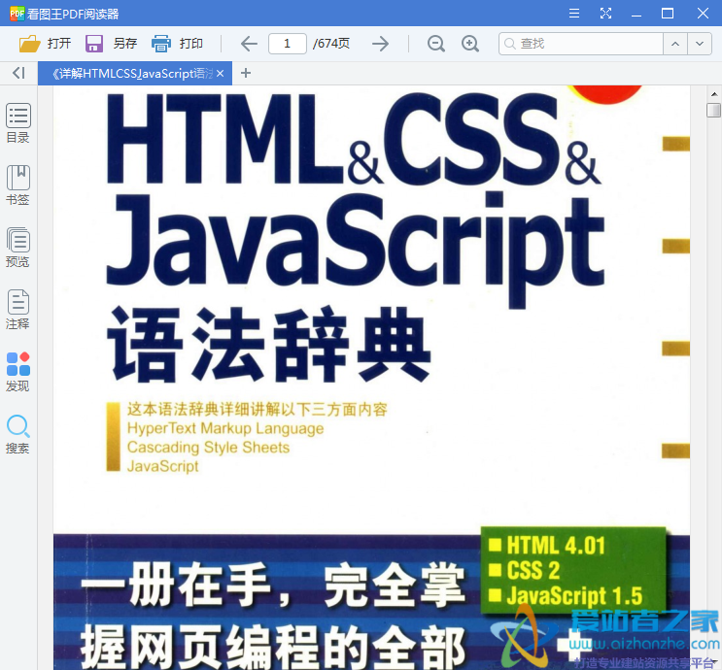The height and width of the screenshot is (670, 722).
Task: Click the 'HTML 4.01' green box text
Action: click(556, 546)
